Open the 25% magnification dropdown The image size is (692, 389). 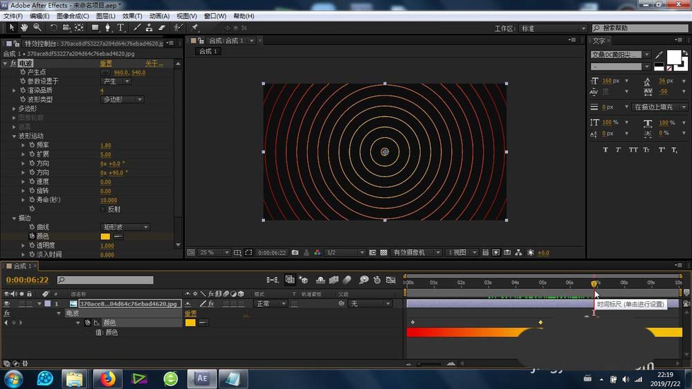pyautogui.click(x=215, y=253)
